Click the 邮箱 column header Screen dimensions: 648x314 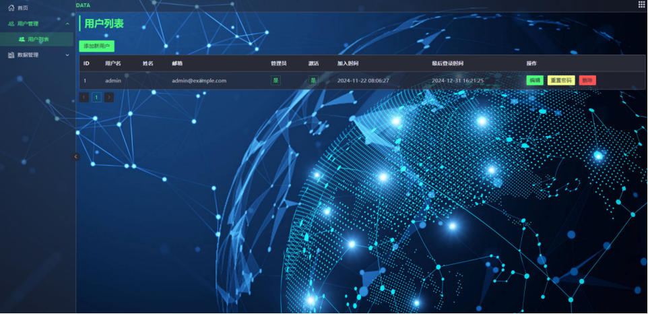(177, 63)
